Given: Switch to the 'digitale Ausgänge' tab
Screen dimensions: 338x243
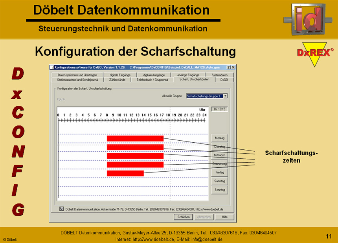Looking at the screenshot, I should [154, 75].
